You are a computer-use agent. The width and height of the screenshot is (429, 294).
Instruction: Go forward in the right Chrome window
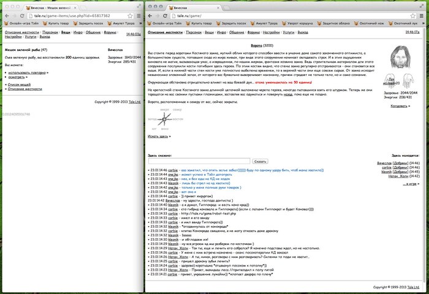pyautogui.click(x=158, y=16)
